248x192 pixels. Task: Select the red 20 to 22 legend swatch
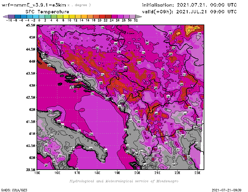[102, 16]
